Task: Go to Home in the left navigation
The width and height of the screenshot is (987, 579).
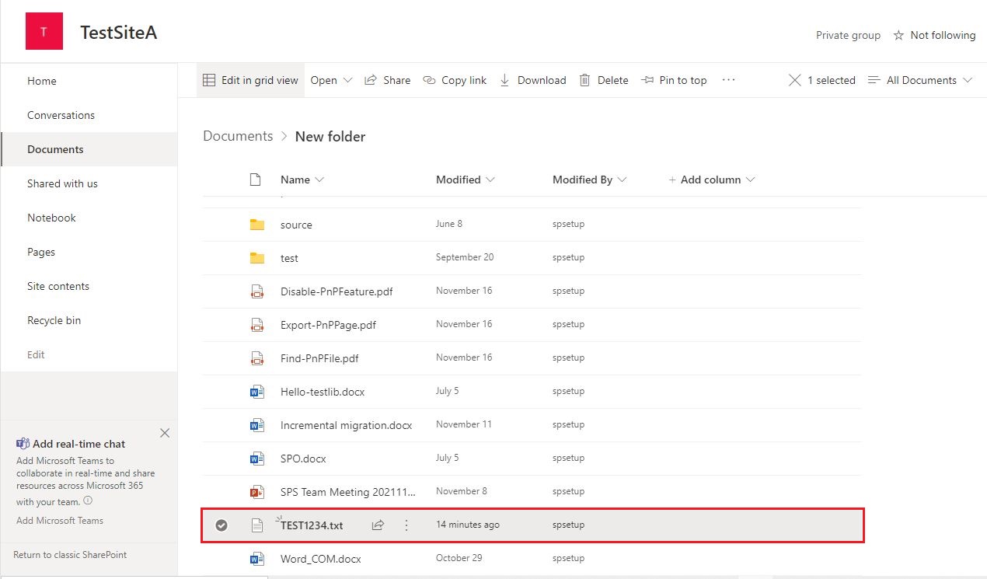Action: click(42, 81)
